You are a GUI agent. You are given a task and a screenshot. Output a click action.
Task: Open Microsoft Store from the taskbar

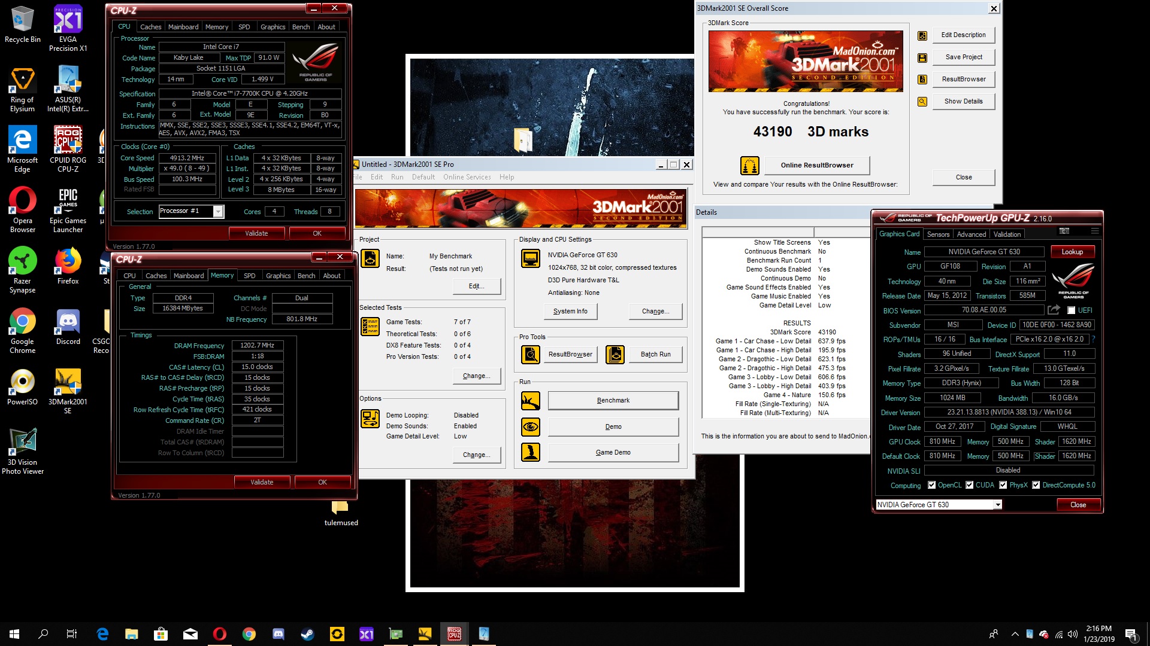point(161,634)
